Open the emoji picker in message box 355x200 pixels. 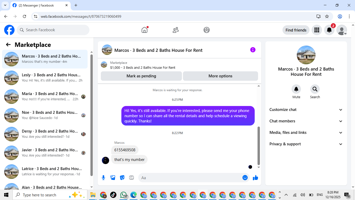tap(245, 178)
